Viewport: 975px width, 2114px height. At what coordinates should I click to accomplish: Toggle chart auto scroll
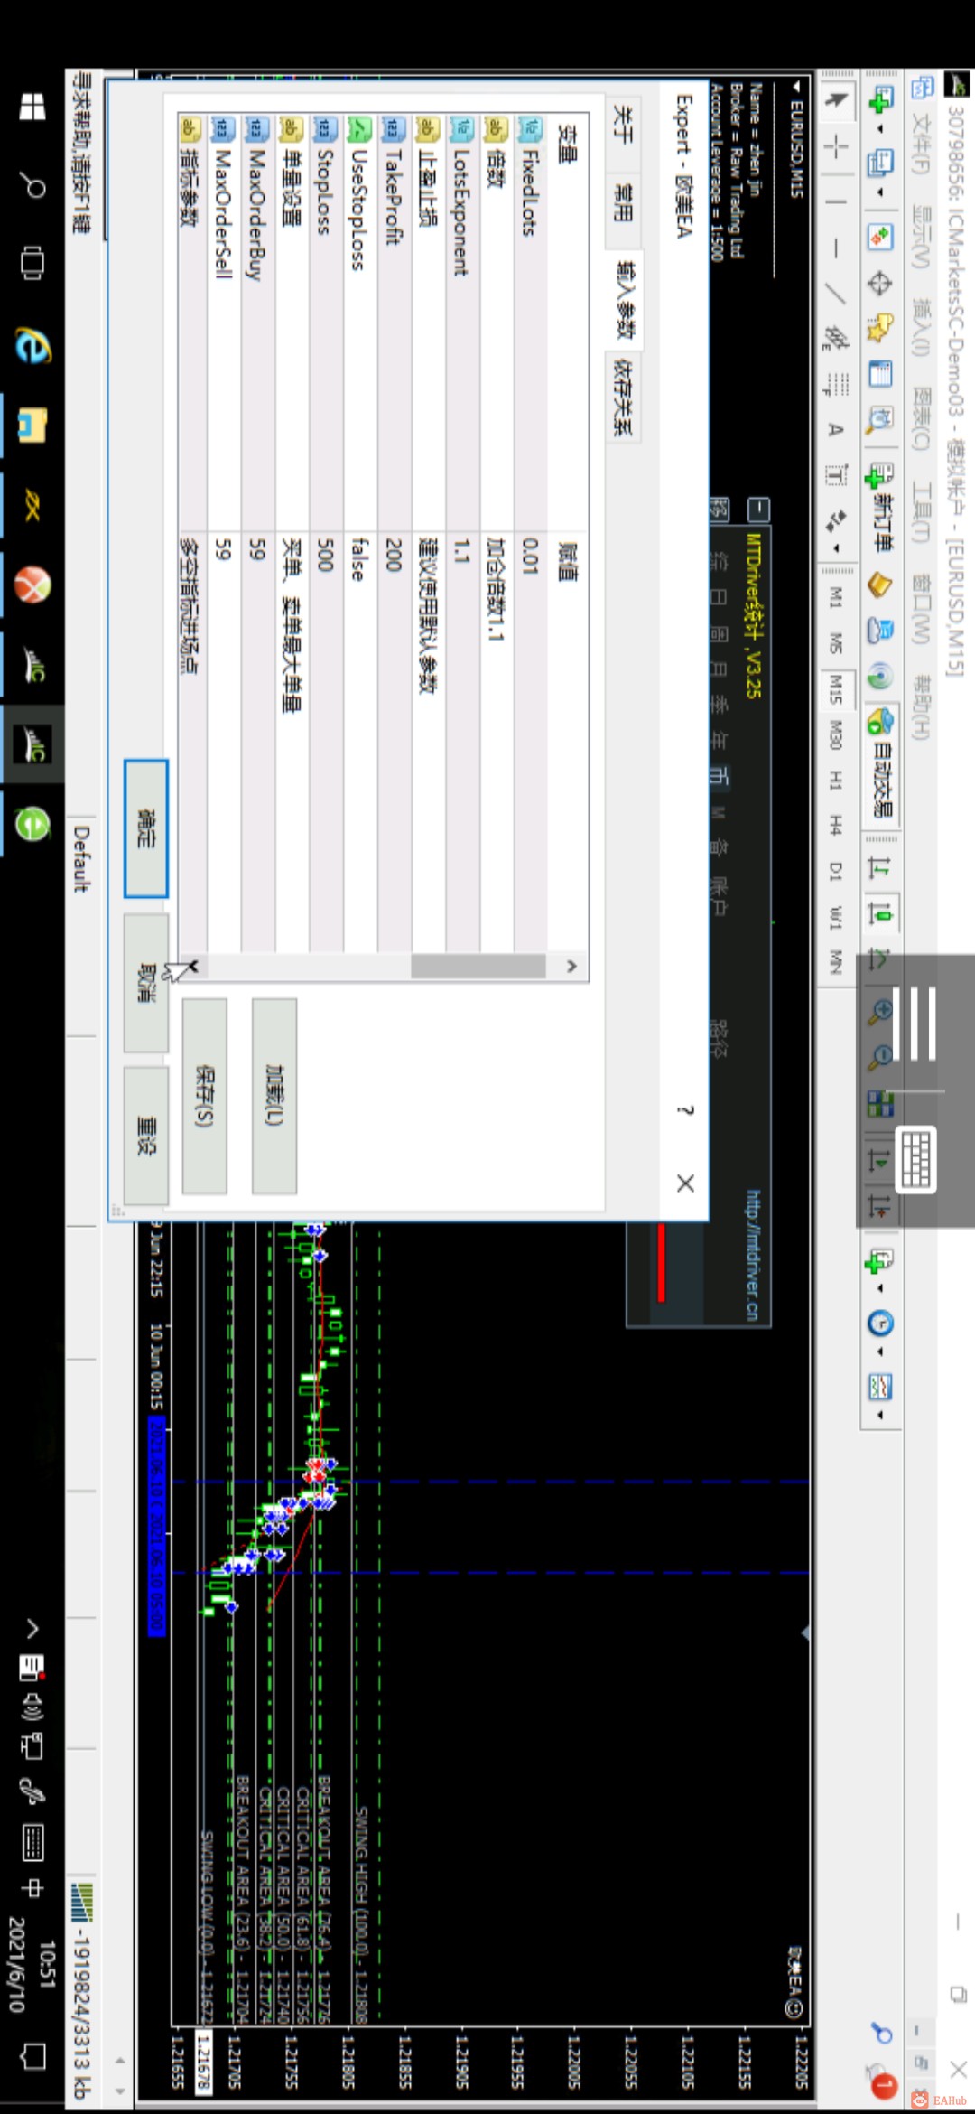click(880, 1160)
